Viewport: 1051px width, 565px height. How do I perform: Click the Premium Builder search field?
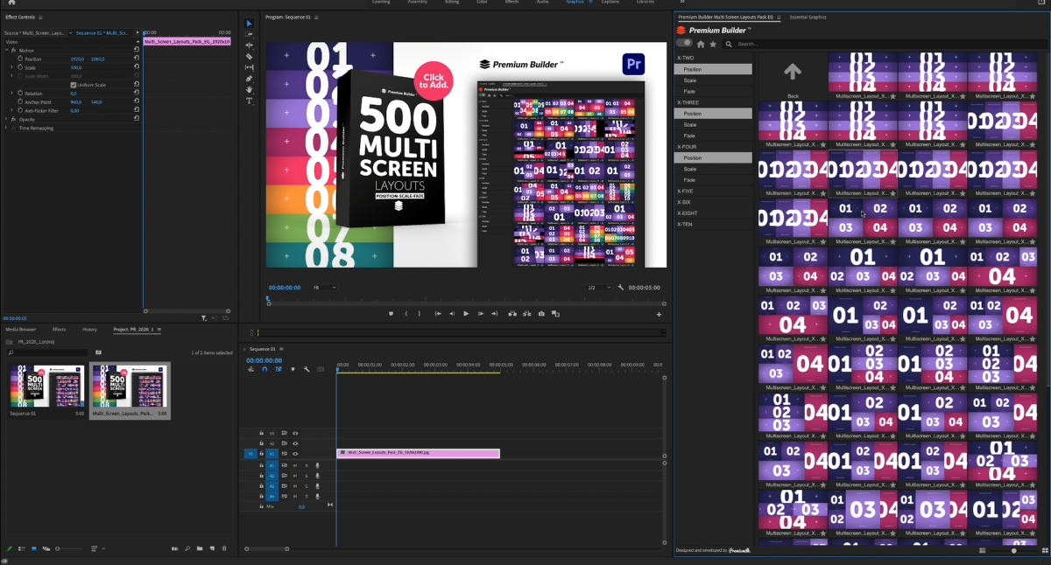click(x=885, y=44)
